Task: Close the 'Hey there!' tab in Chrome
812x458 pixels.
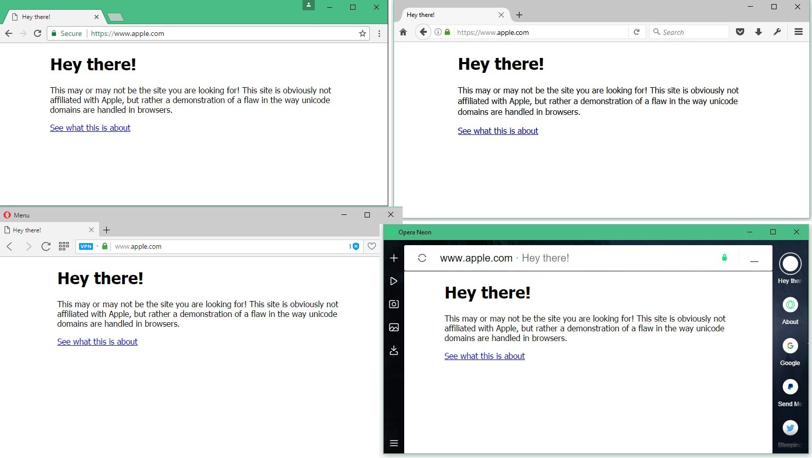Action: click(97, 17)
